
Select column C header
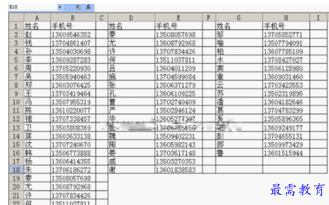coord(102,18)
